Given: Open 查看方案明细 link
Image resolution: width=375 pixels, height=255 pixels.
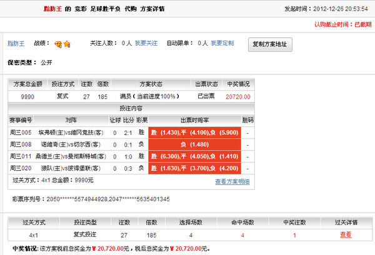Looking at the screenshot, I should (x=232, y=182).
